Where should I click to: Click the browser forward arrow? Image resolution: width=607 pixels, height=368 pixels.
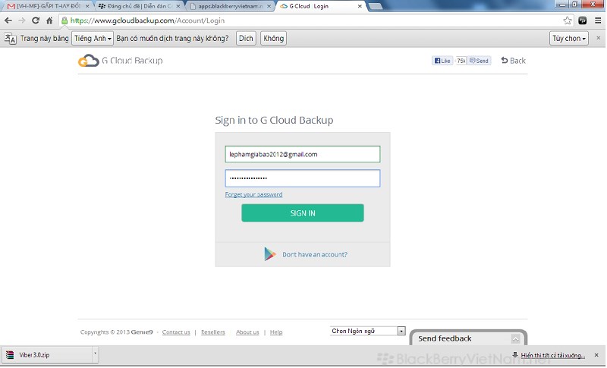22,20
